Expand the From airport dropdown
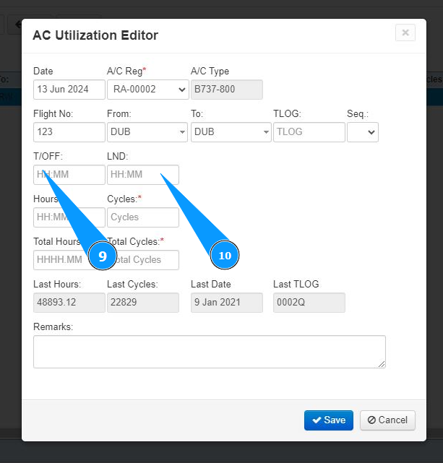This screenshot has width=443, height=463. click(147, 132)
